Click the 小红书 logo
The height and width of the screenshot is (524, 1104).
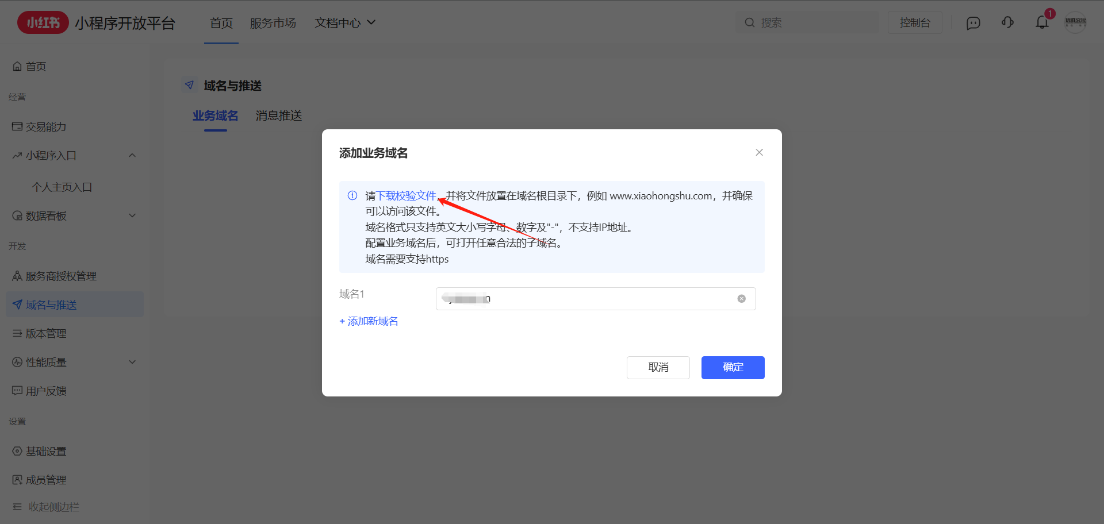[x=43, y=23]
